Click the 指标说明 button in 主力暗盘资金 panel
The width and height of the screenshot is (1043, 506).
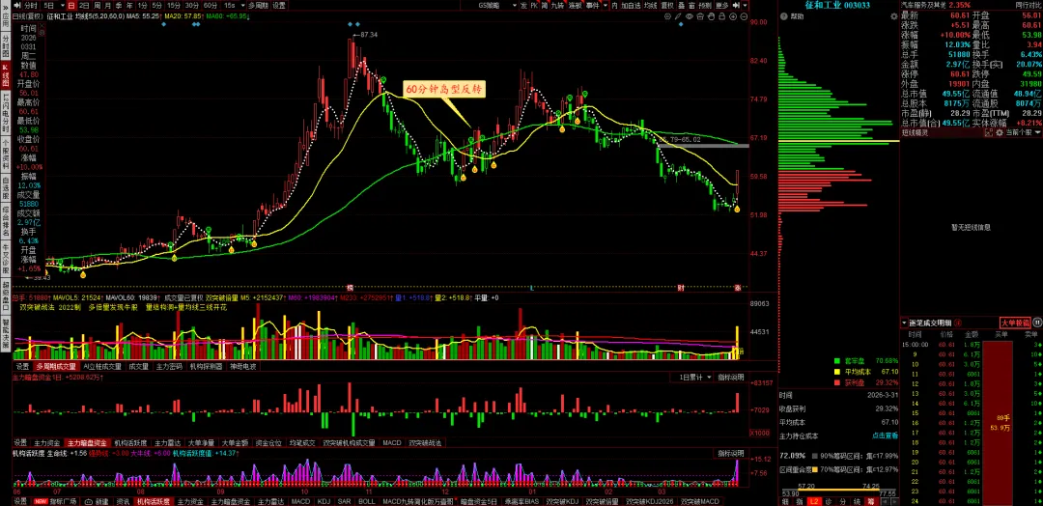(730, 378)
